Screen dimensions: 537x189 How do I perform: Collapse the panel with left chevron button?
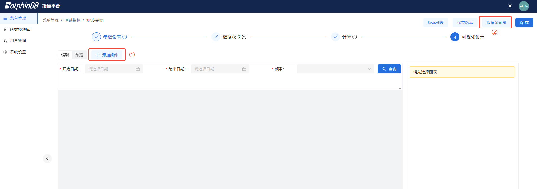pyautogui.click(x=47, y=159)
